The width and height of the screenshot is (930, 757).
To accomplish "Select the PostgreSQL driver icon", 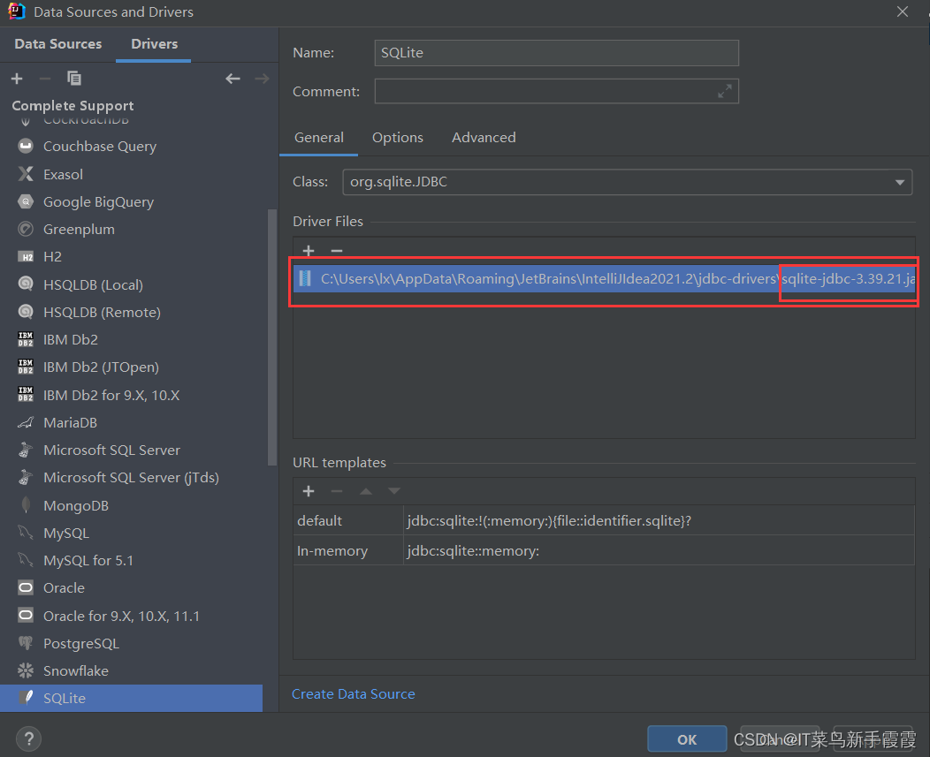I will click(x=25, y=643).
